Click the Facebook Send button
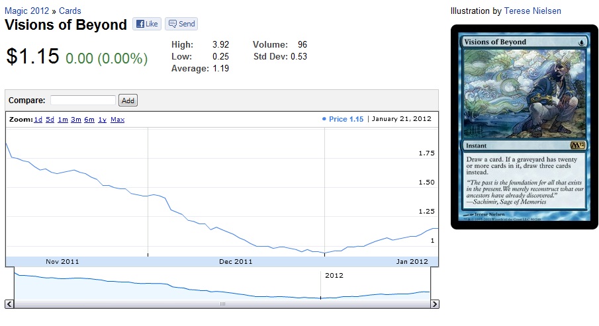Screen dimensions: 599x326 [181, 24]
